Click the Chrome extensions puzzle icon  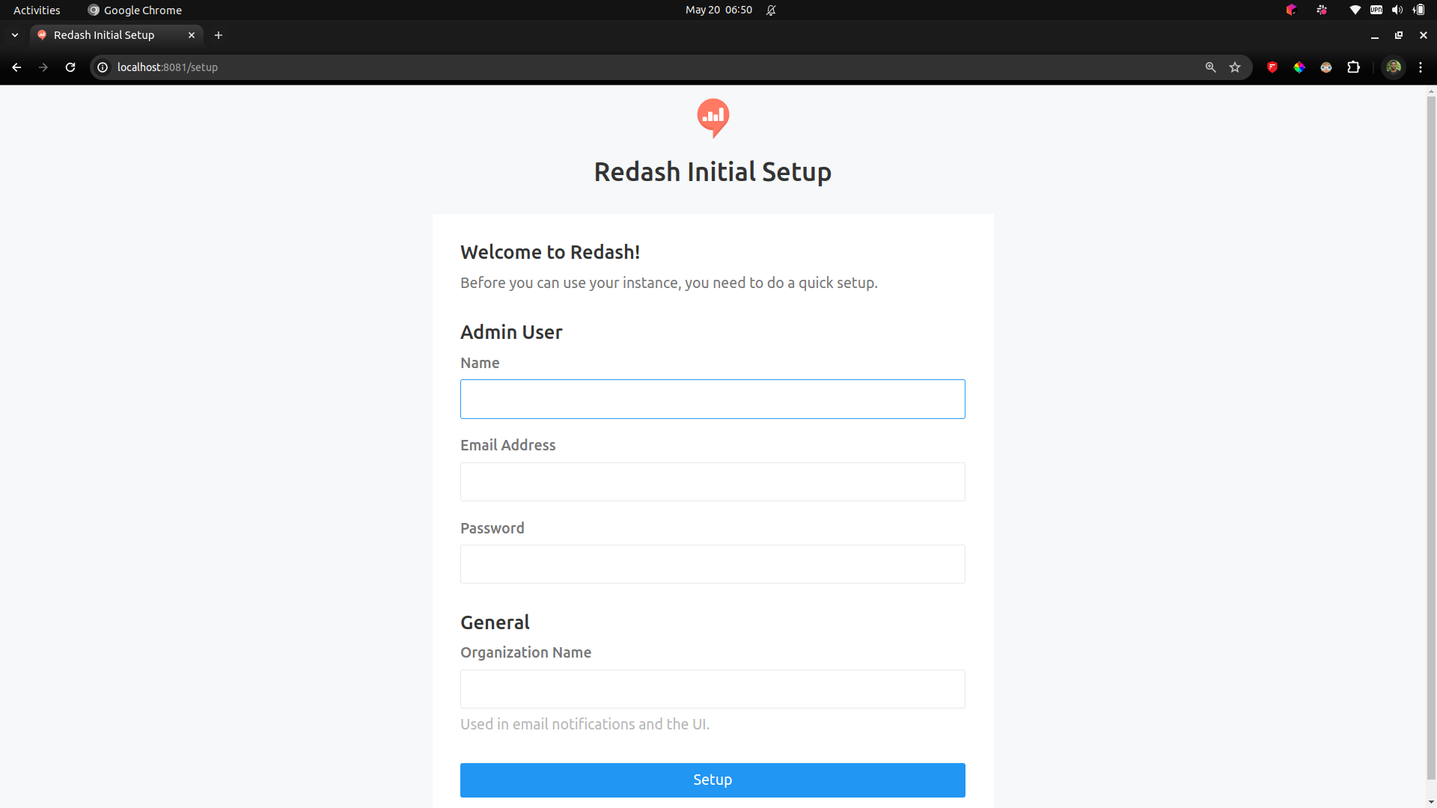1353,66
